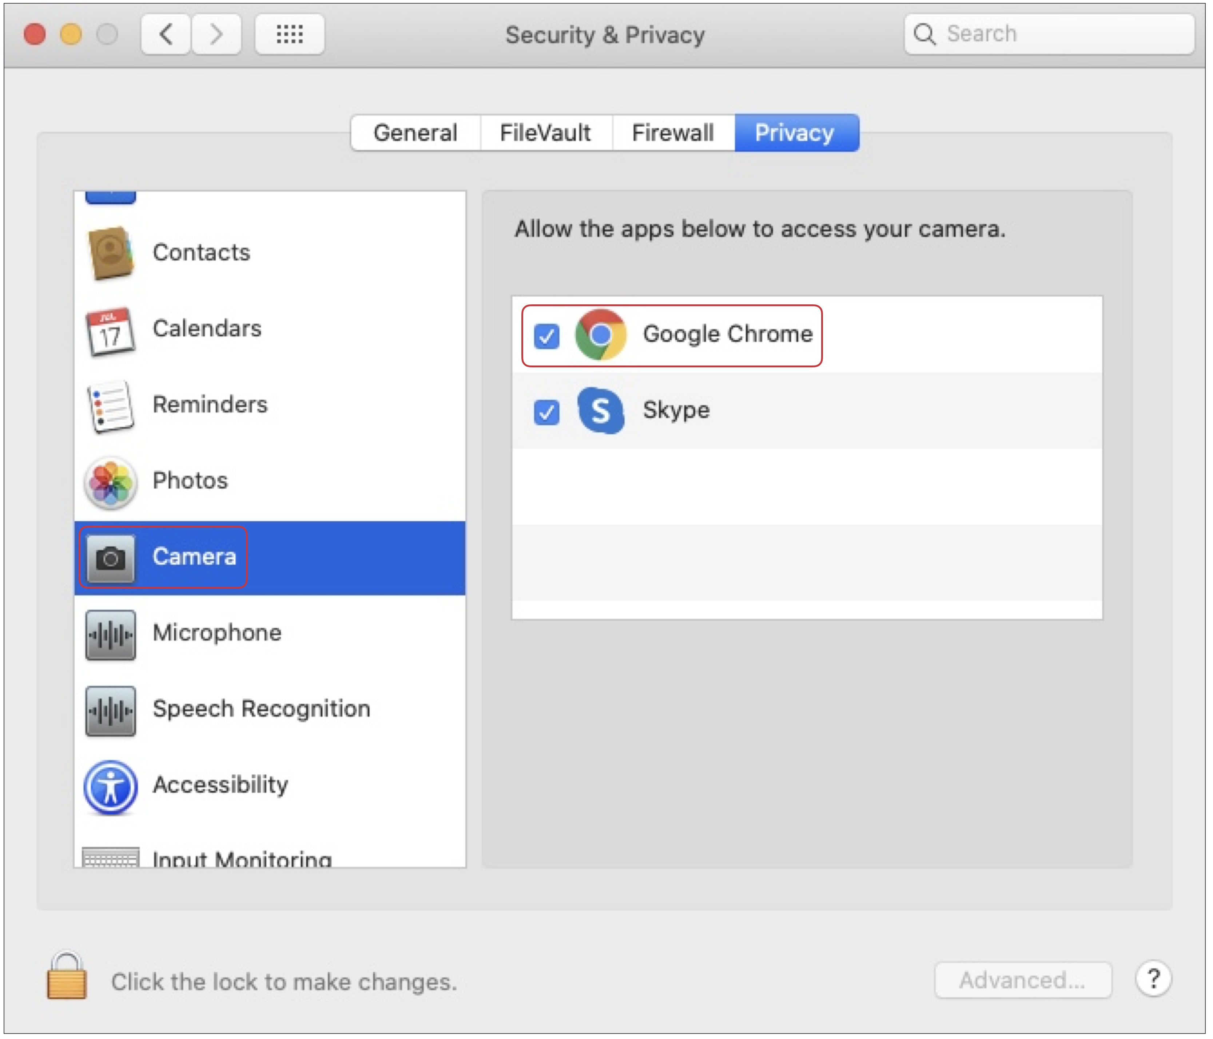Select the Speech Recognition icon
The height and width of the screenshot is (1039, 1213).
click(110, 710)
